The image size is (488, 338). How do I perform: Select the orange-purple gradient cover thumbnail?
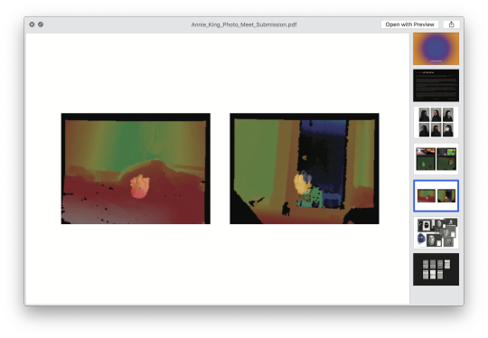point(436,49)
